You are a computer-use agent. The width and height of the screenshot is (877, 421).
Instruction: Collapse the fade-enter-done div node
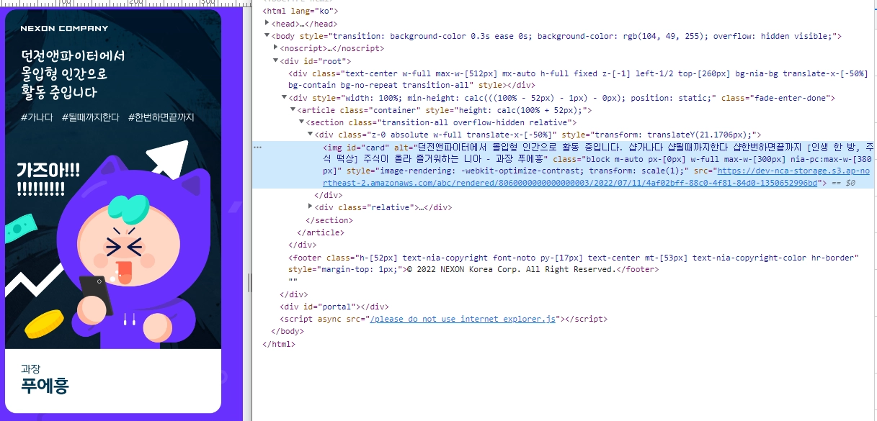click(285, 98)
